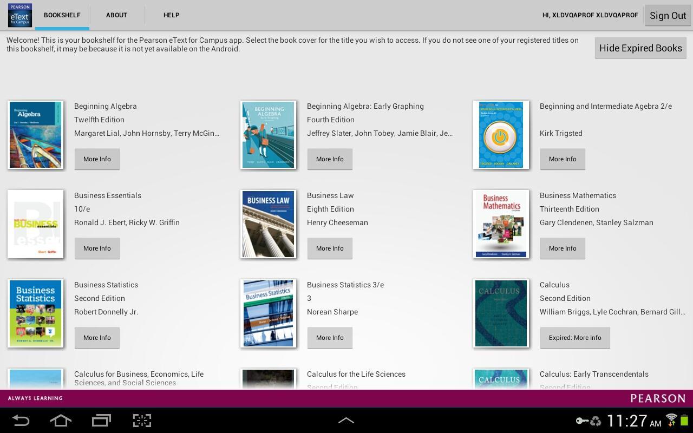Open the HELP tab

click(171, 15)
